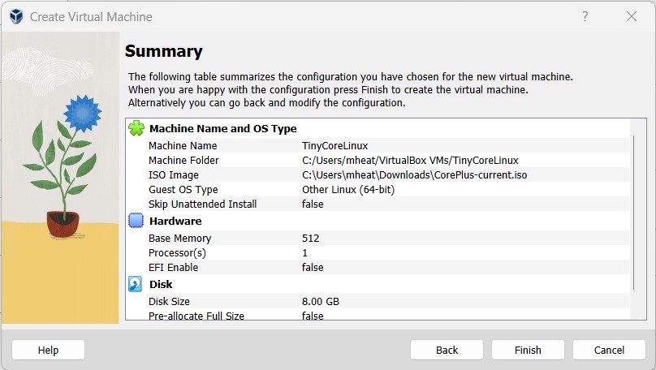Click the Disk section hard drive icon

[x=135, y=284]
